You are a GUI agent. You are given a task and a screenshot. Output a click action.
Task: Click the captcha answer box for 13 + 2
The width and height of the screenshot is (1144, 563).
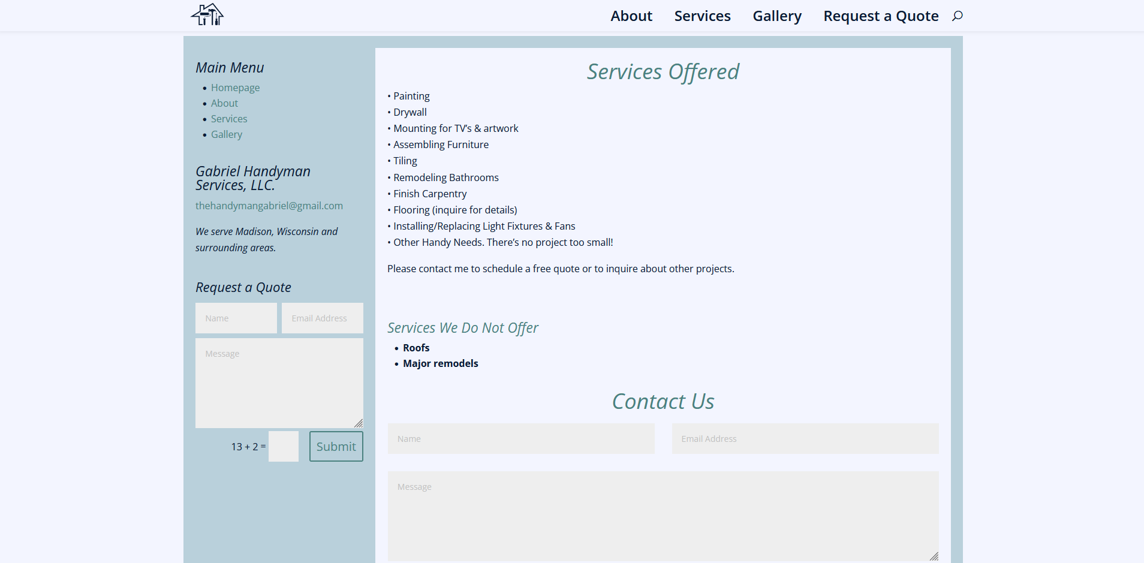click(x=284, y=447)
